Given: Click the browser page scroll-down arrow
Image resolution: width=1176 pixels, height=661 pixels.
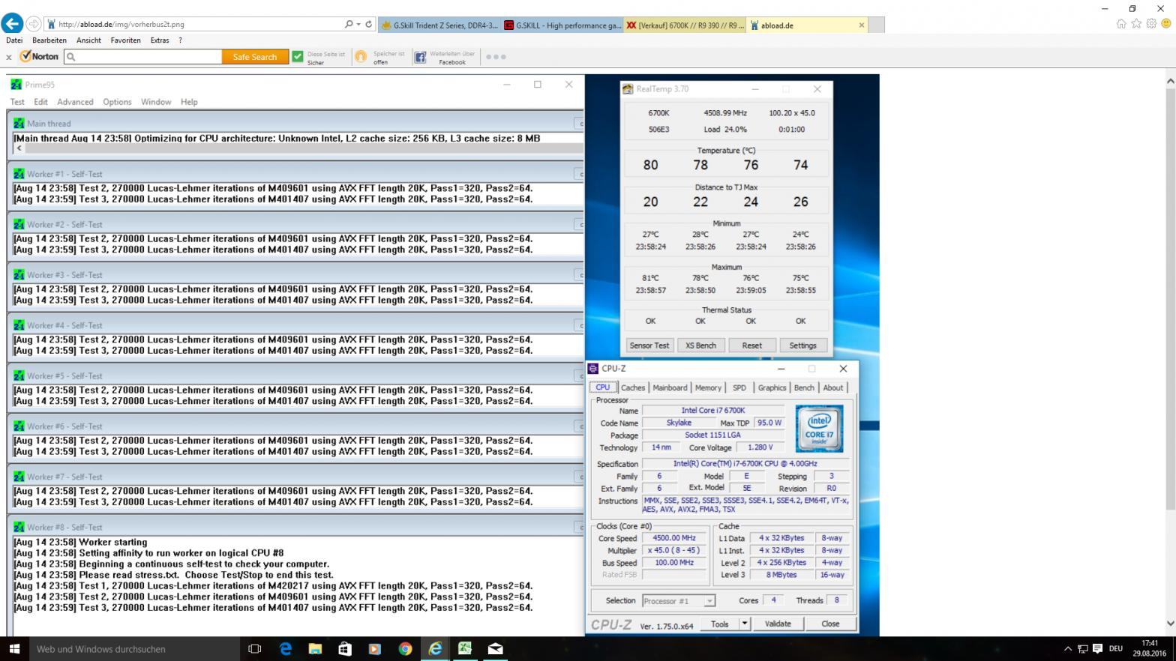Looking at the screenshot, I should click(1170, 624).
